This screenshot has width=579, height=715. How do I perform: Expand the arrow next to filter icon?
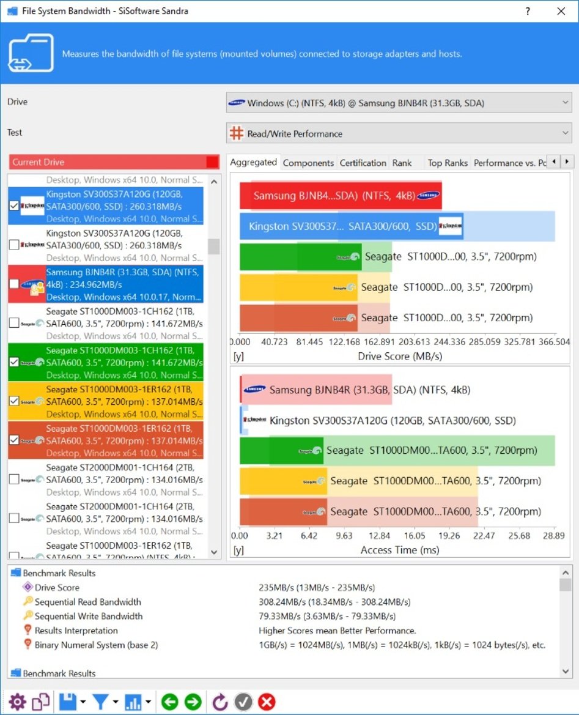pyautogui.click(x=116, y=702)
